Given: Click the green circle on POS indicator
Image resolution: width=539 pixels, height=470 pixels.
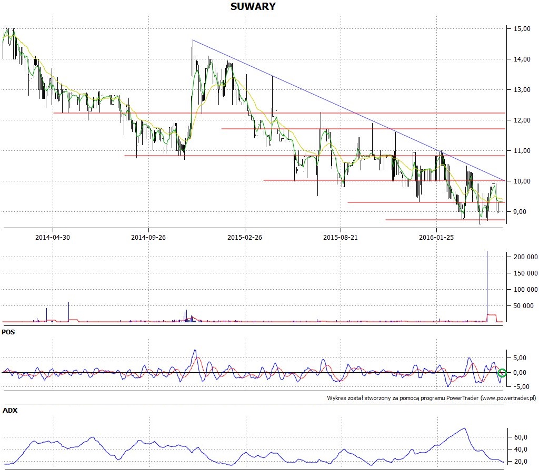Looking at the screenshot, I should [x=502, y=373].
